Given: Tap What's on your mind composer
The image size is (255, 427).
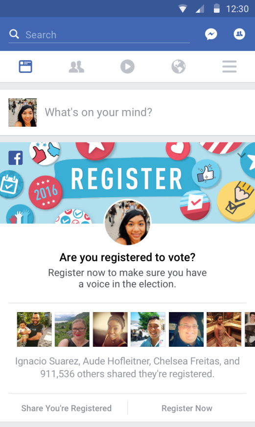Looking at the screenshot, I should [98, 112].
